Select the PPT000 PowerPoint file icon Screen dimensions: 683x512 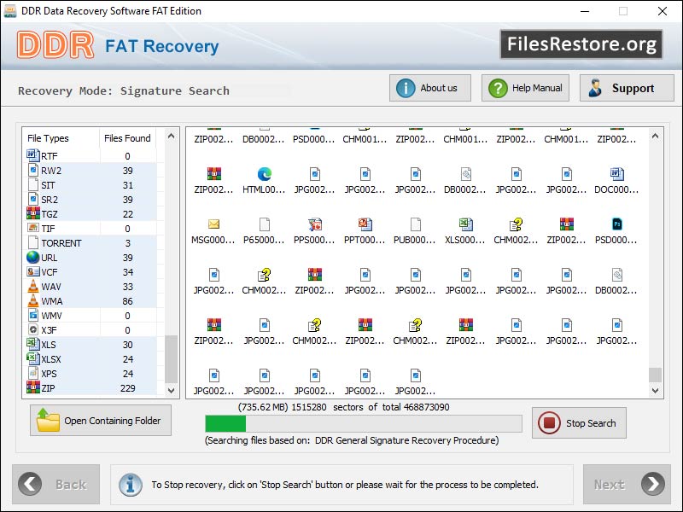(x=365, y=226)
